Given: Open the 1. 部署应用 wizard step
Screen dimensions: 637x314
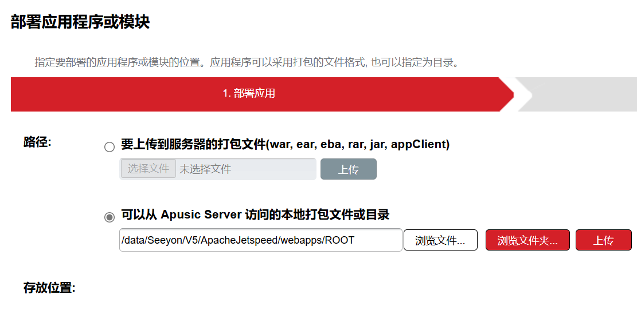Looking at the screenshot, I should (x=263, y=94).
